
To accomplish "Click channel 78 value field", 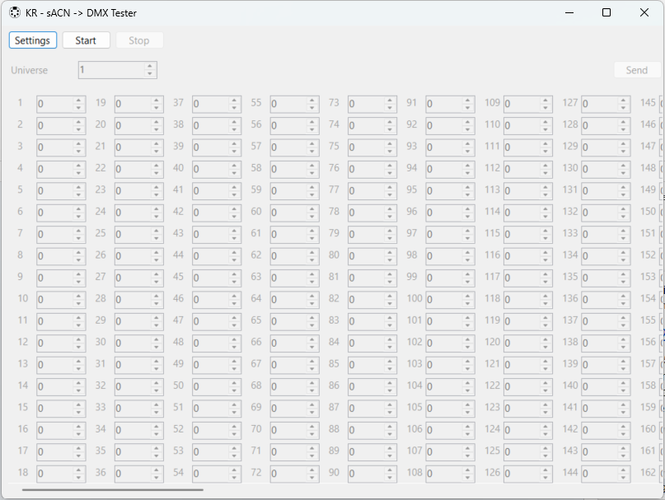I will coord(372,213).
